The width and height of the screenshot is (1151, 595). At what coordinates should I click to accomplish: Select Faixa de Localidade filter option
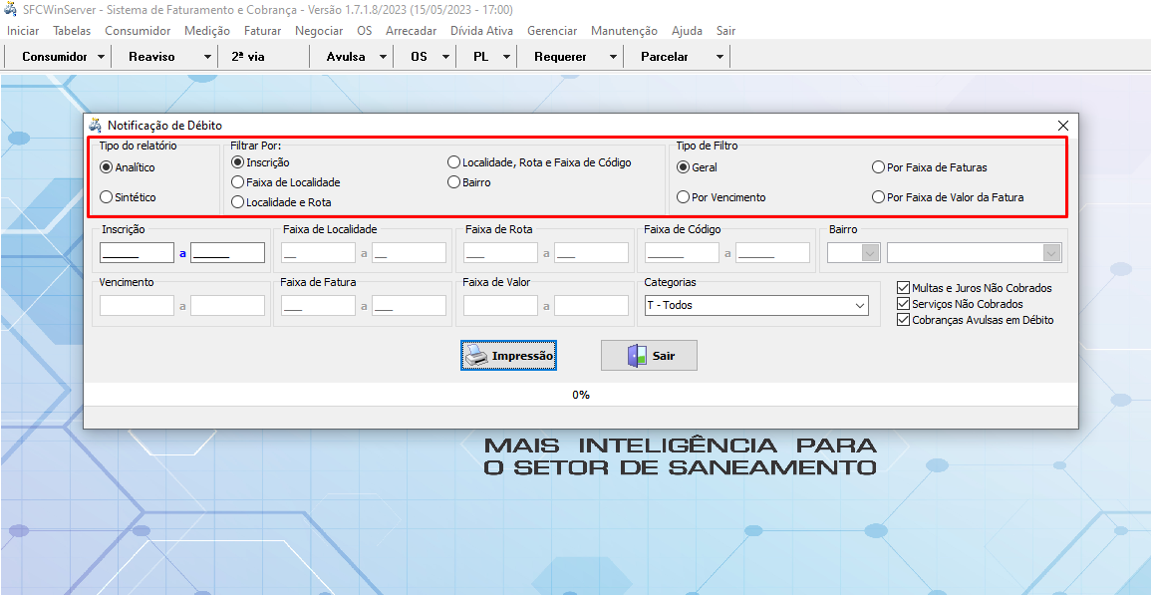tap(237, 182)
